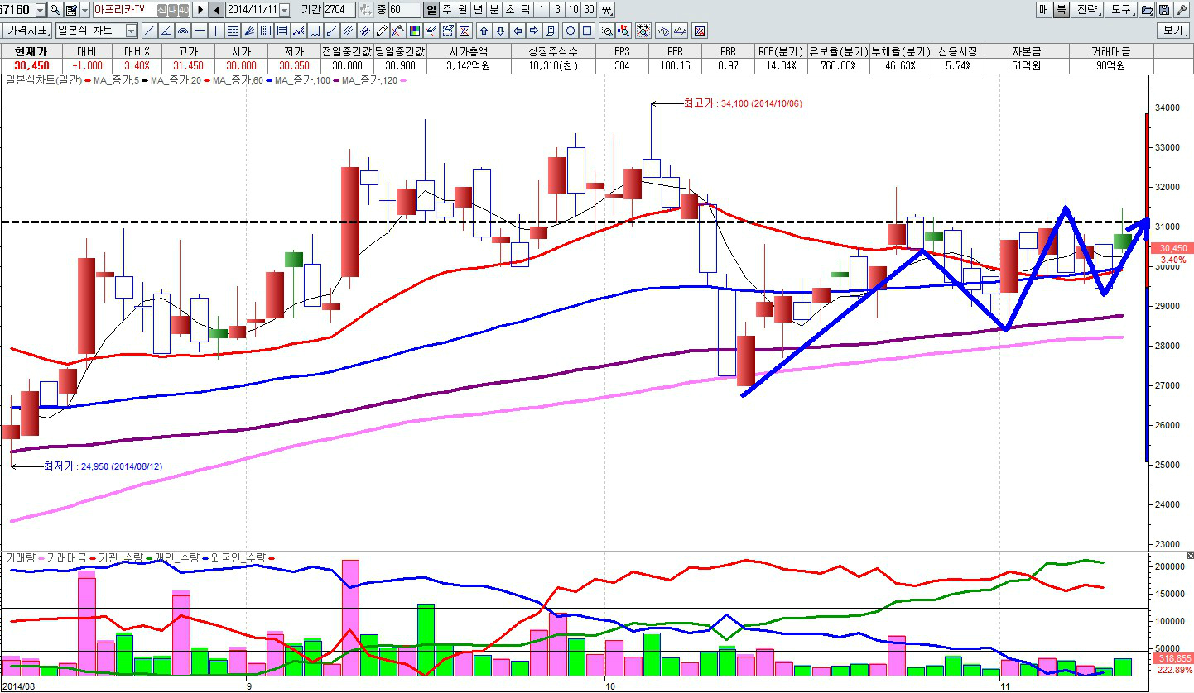Switch to weekly (주) chart period
The image size is (1194, 693).
tap(447, 10)
